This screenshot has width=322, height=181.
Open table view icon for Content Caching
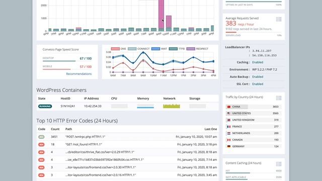279,164
